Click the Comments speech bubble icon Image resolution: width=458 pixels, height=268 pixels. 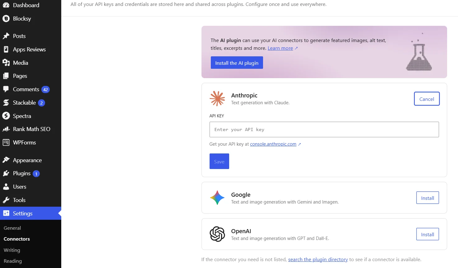click(6, 89)
